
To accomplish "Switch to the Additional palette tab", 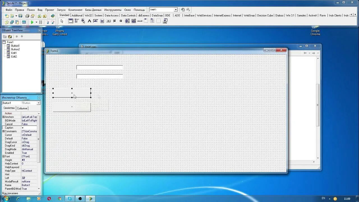I will click(x=77, y=15).
